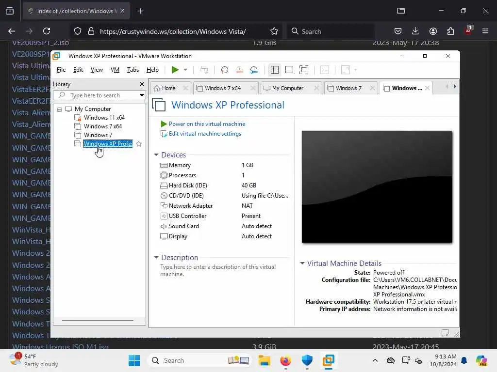The width and height of the screenshot is (497, 372).
Task: Collapse Virtual Machine Details section
Action: (x=302, y=263)
